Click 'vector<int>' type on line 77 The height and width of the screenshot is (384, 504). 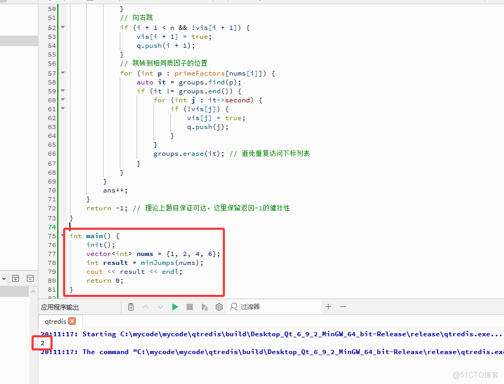(x=109, y=254)
